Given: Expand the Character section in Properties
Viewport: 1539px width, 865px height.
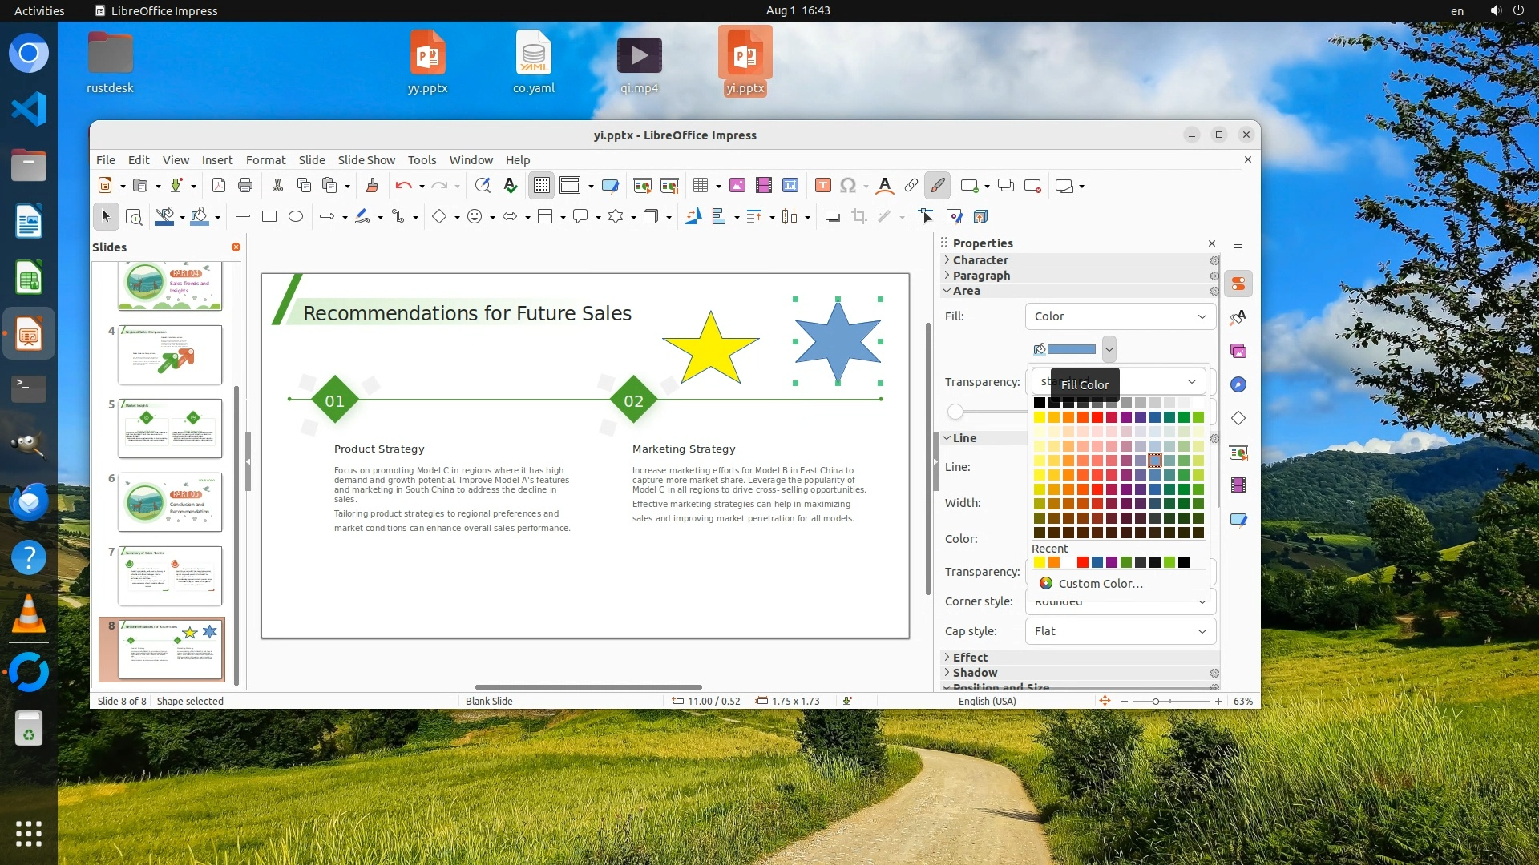Looking at the screenshot, I should 980,260.
